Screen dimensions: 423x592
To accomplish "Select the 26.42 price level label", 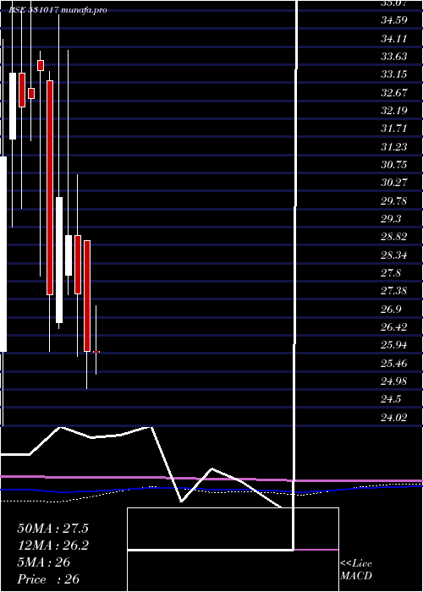I will coord(394,327).
